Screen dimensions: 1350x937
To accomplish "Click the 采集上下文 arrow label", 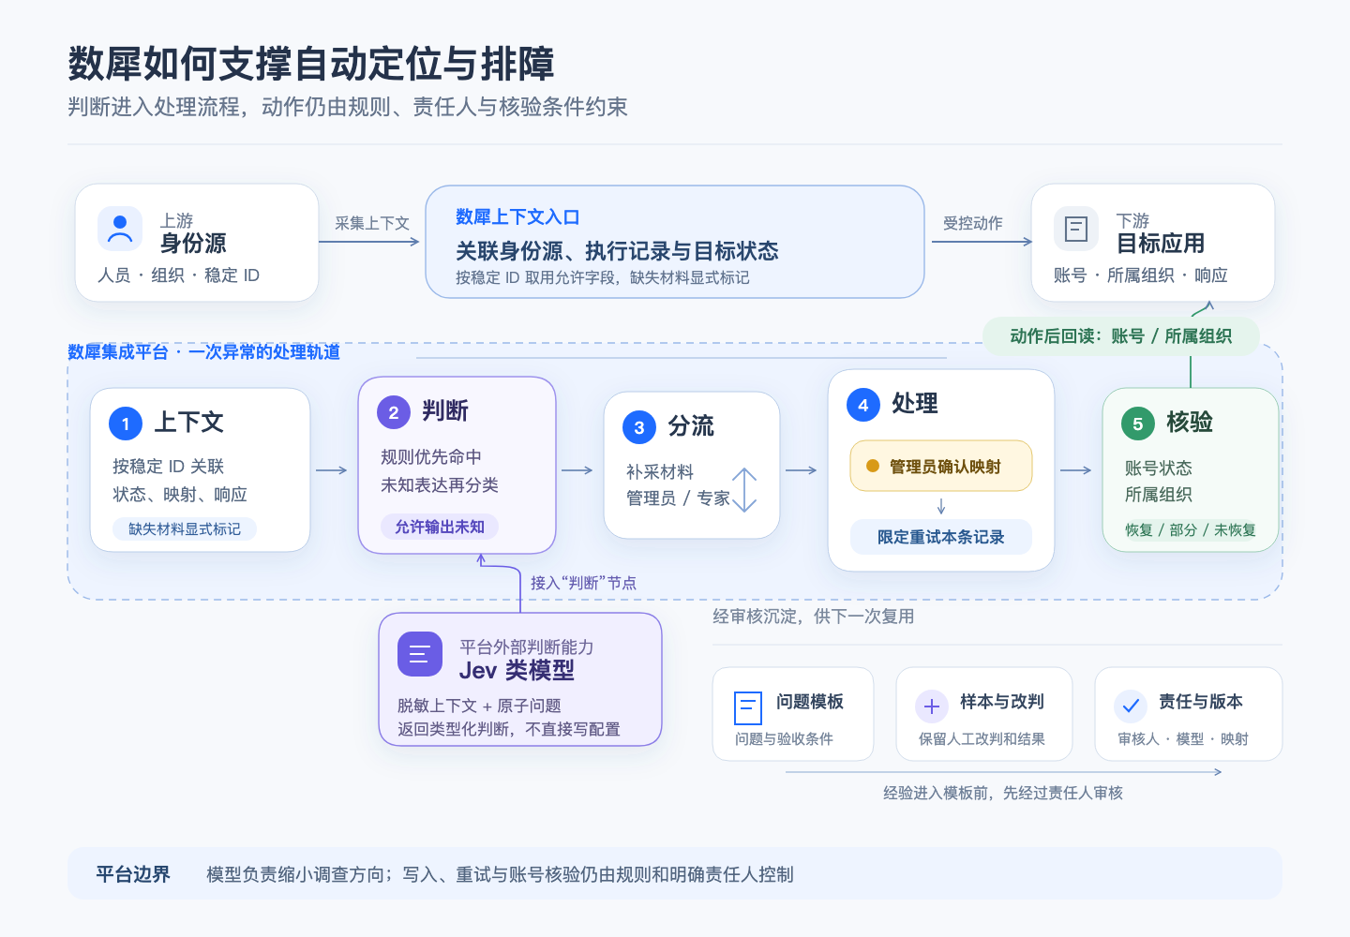I will pos(372,223).
